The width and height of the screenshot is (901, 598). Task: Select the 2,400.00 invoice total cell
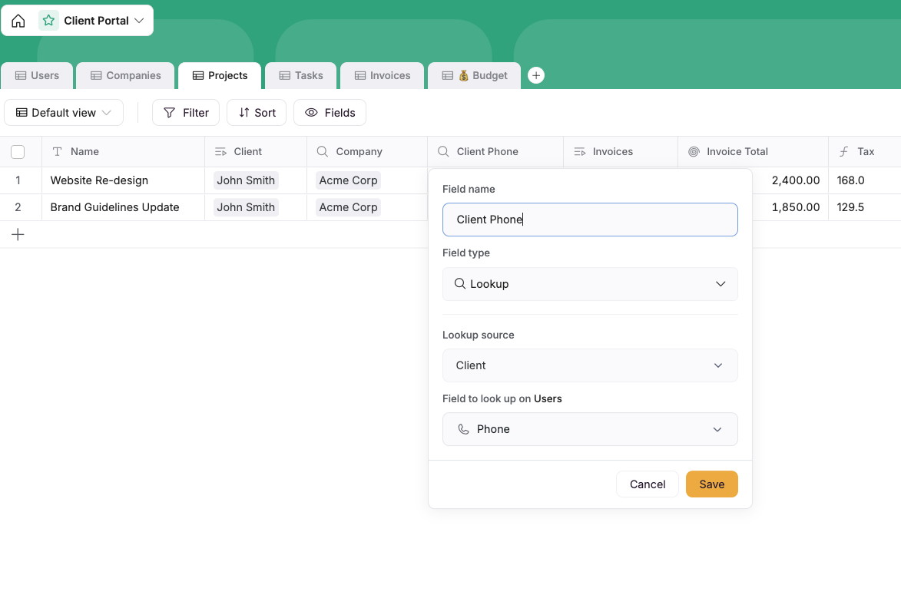(x=790, y=180)
